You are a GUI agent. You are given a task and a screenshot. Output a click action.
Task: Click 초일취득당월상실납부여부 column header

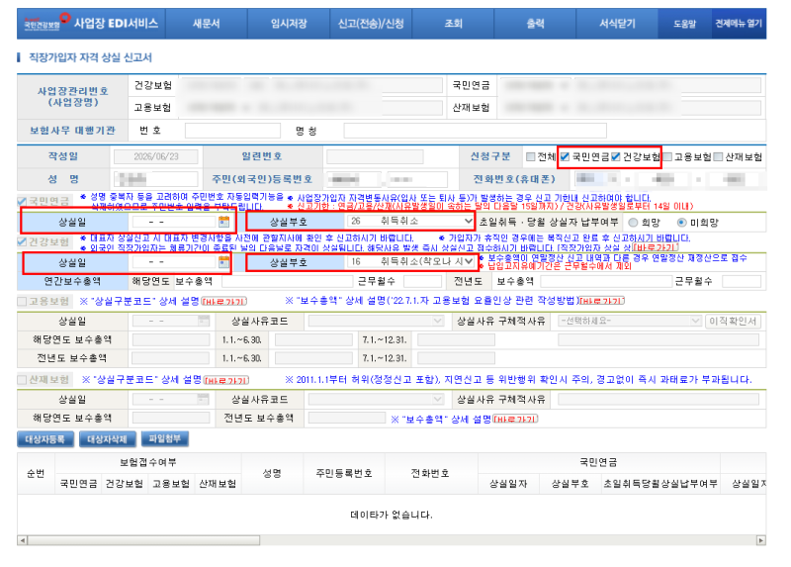660,484
